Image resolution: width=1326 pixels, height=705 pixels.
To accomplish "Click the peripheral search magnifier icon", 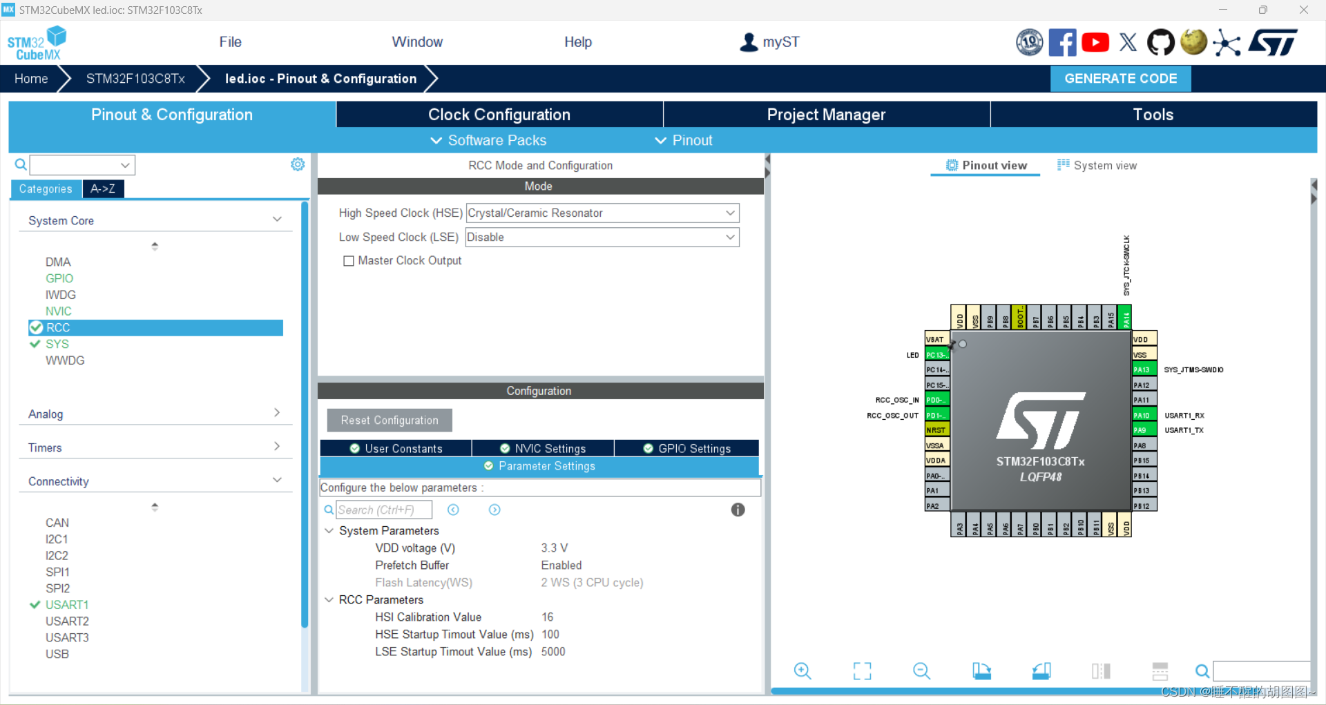I will (x=21, y=164).
